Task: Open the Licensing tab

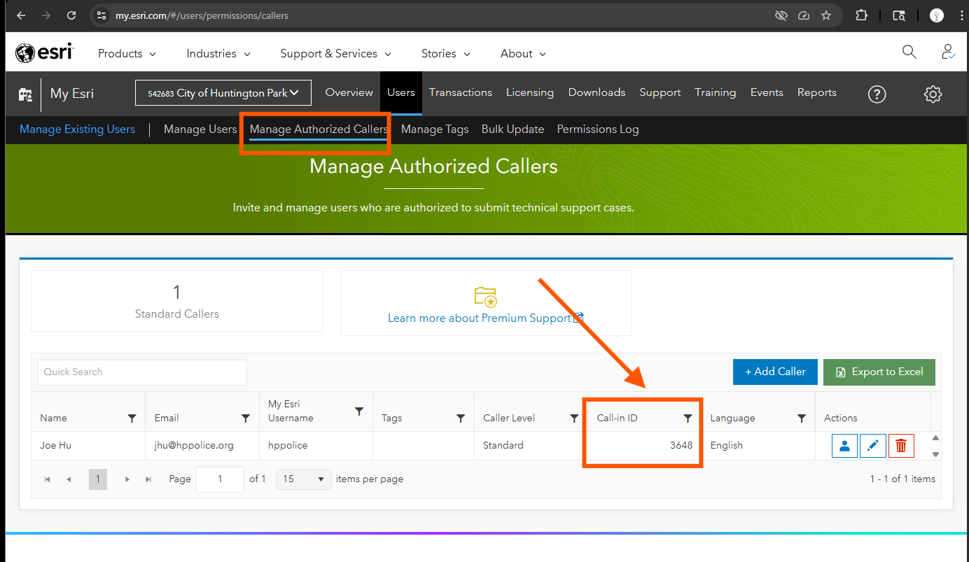Action: coord(530,92)
